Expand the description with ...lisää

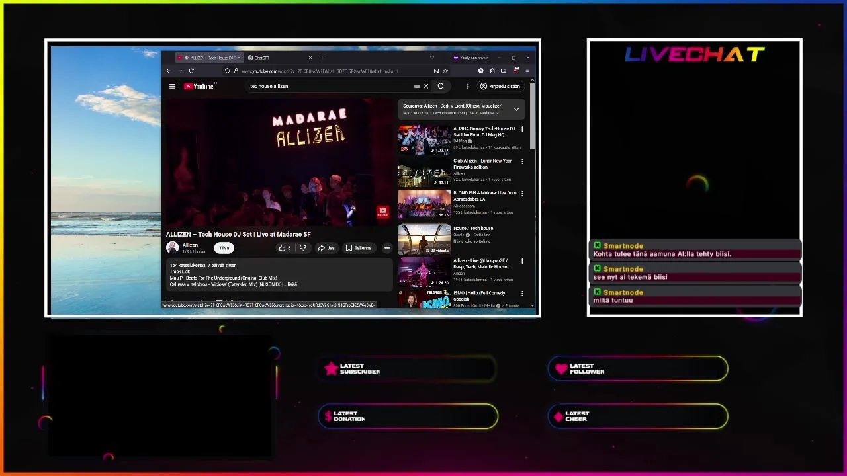click(290, 284)
